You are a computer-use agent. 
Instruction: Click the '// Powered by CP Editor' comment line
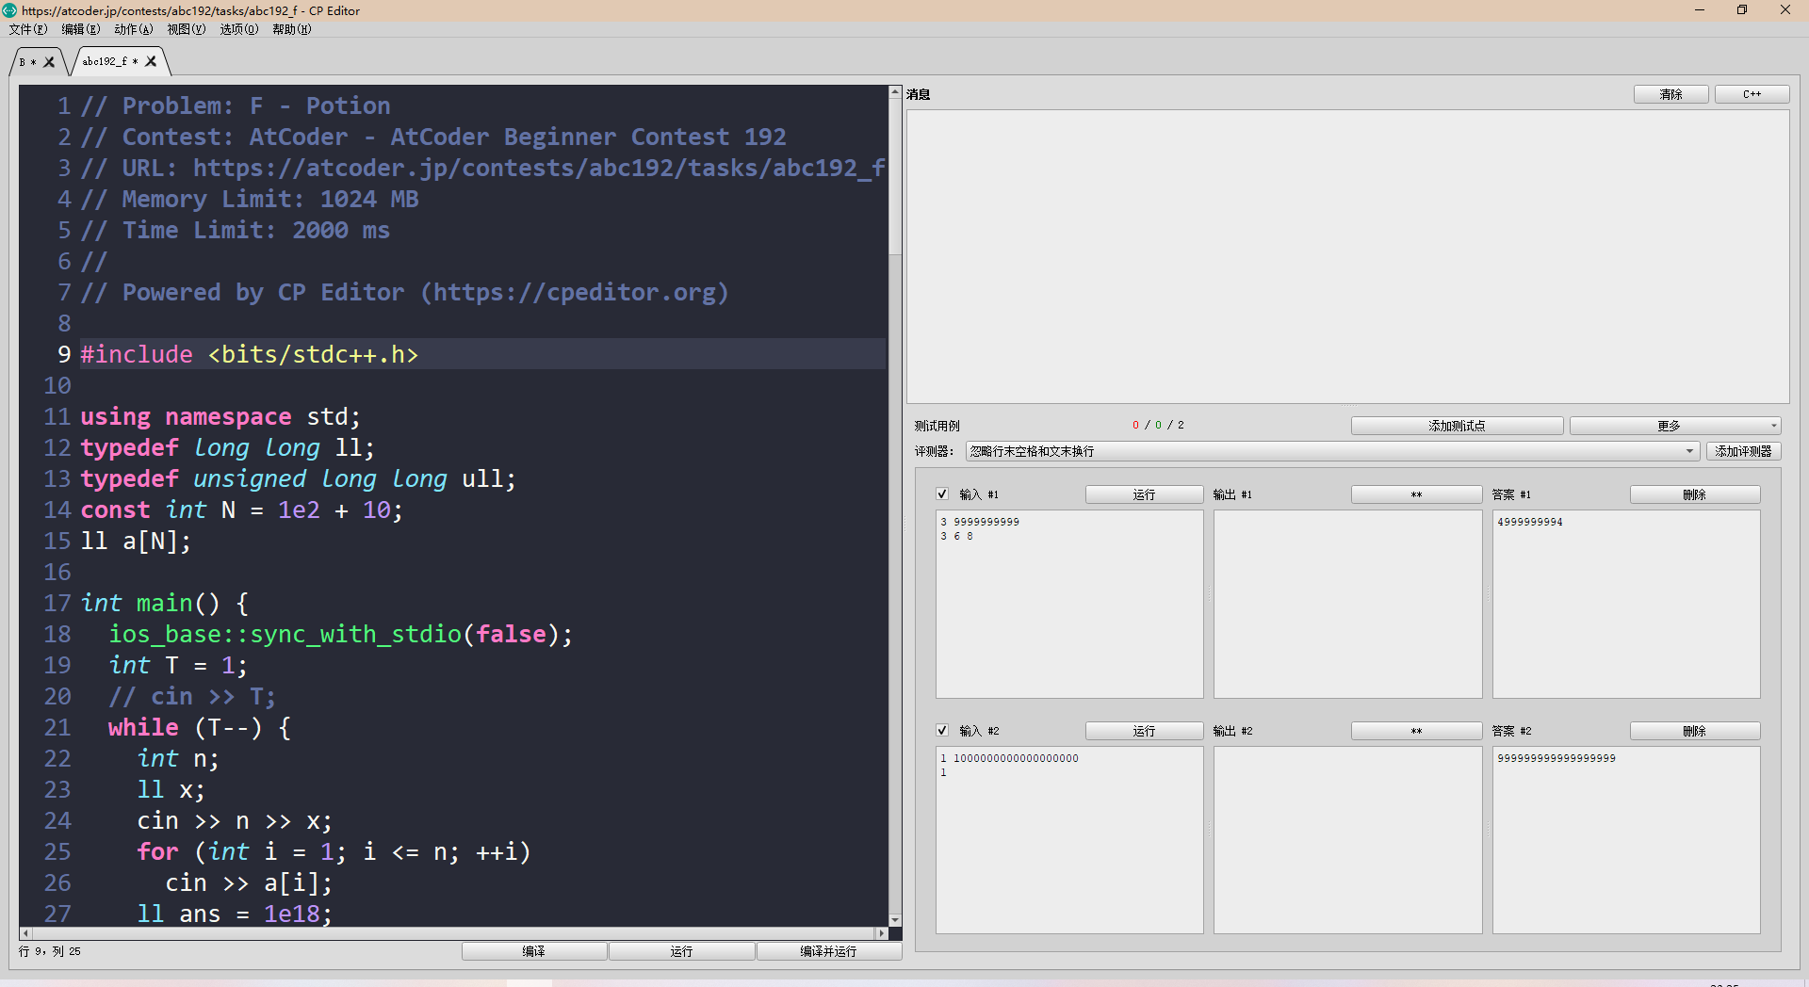[404, 292]
